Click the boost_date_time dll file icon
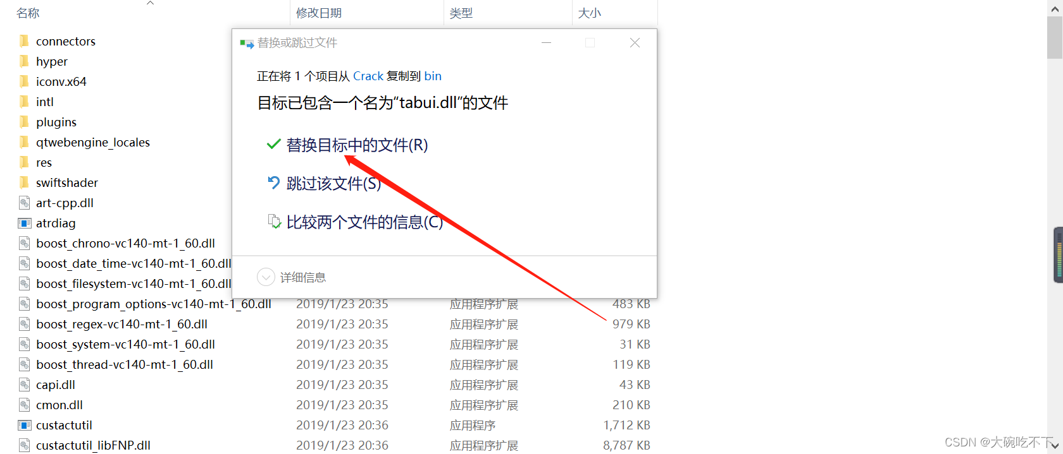1063x454 pixels. point(24,263)
